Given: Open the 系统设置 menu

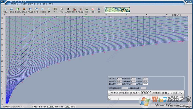Looking at the screenshot, I should tap(23, 4).
